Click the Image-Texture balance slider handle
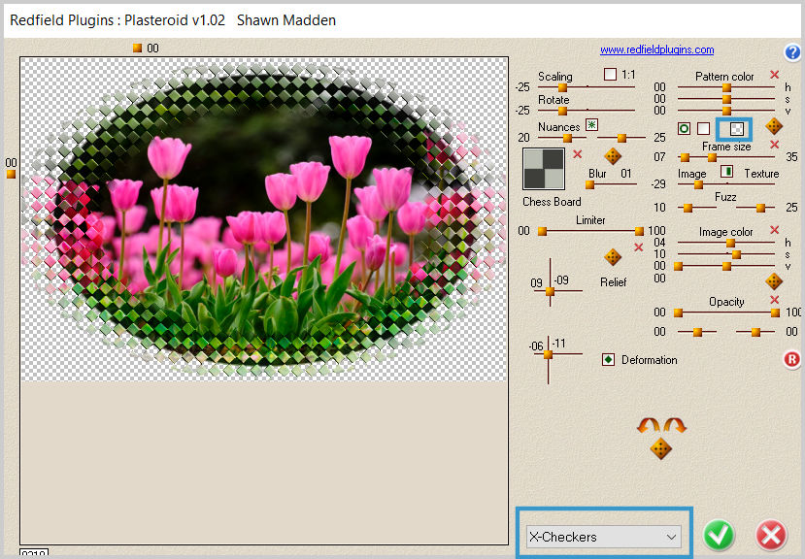 pyautogui.click(x=698, y=184)
